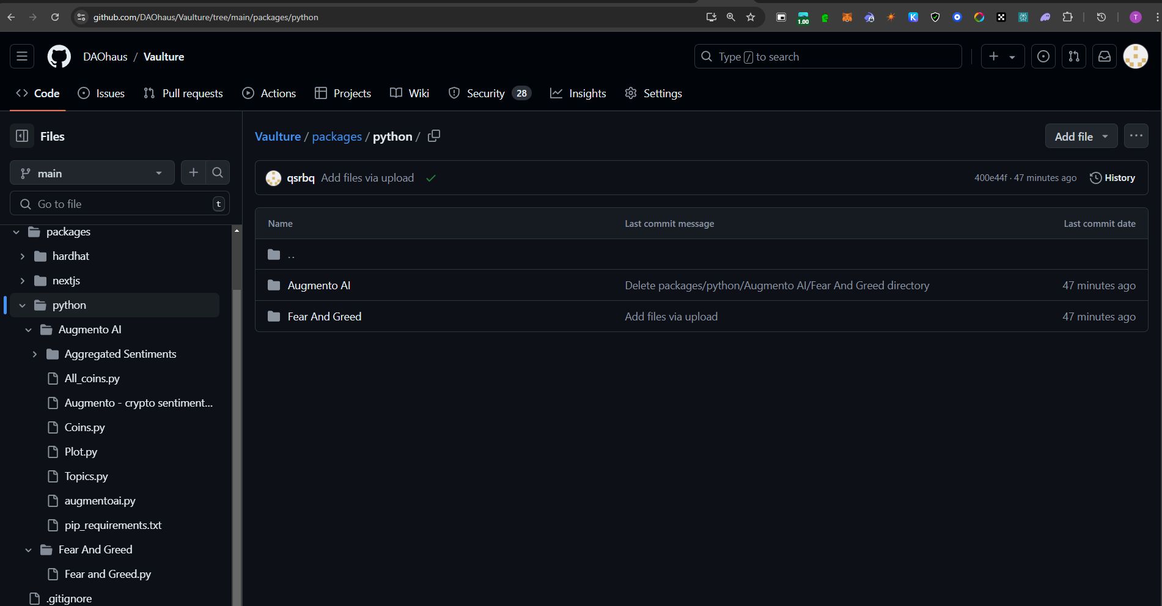Click the Type / to search box

pos(828,56)
